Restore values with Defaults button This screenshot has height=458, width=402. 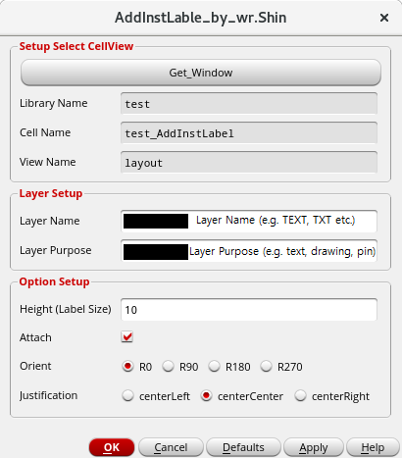pos(243,447)
